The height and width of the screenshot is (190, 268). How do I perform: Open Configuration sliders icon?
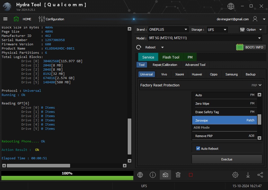(42, 19)
